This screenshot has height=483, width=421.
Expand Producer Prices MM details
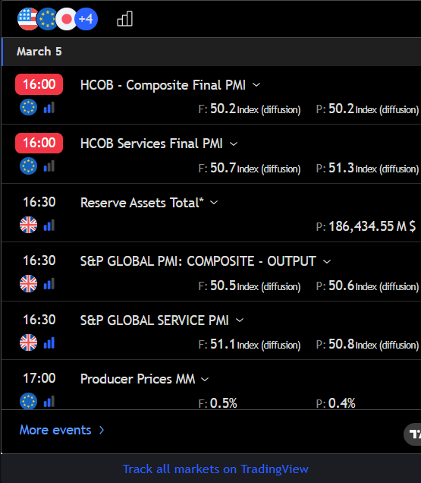(205, 379)
